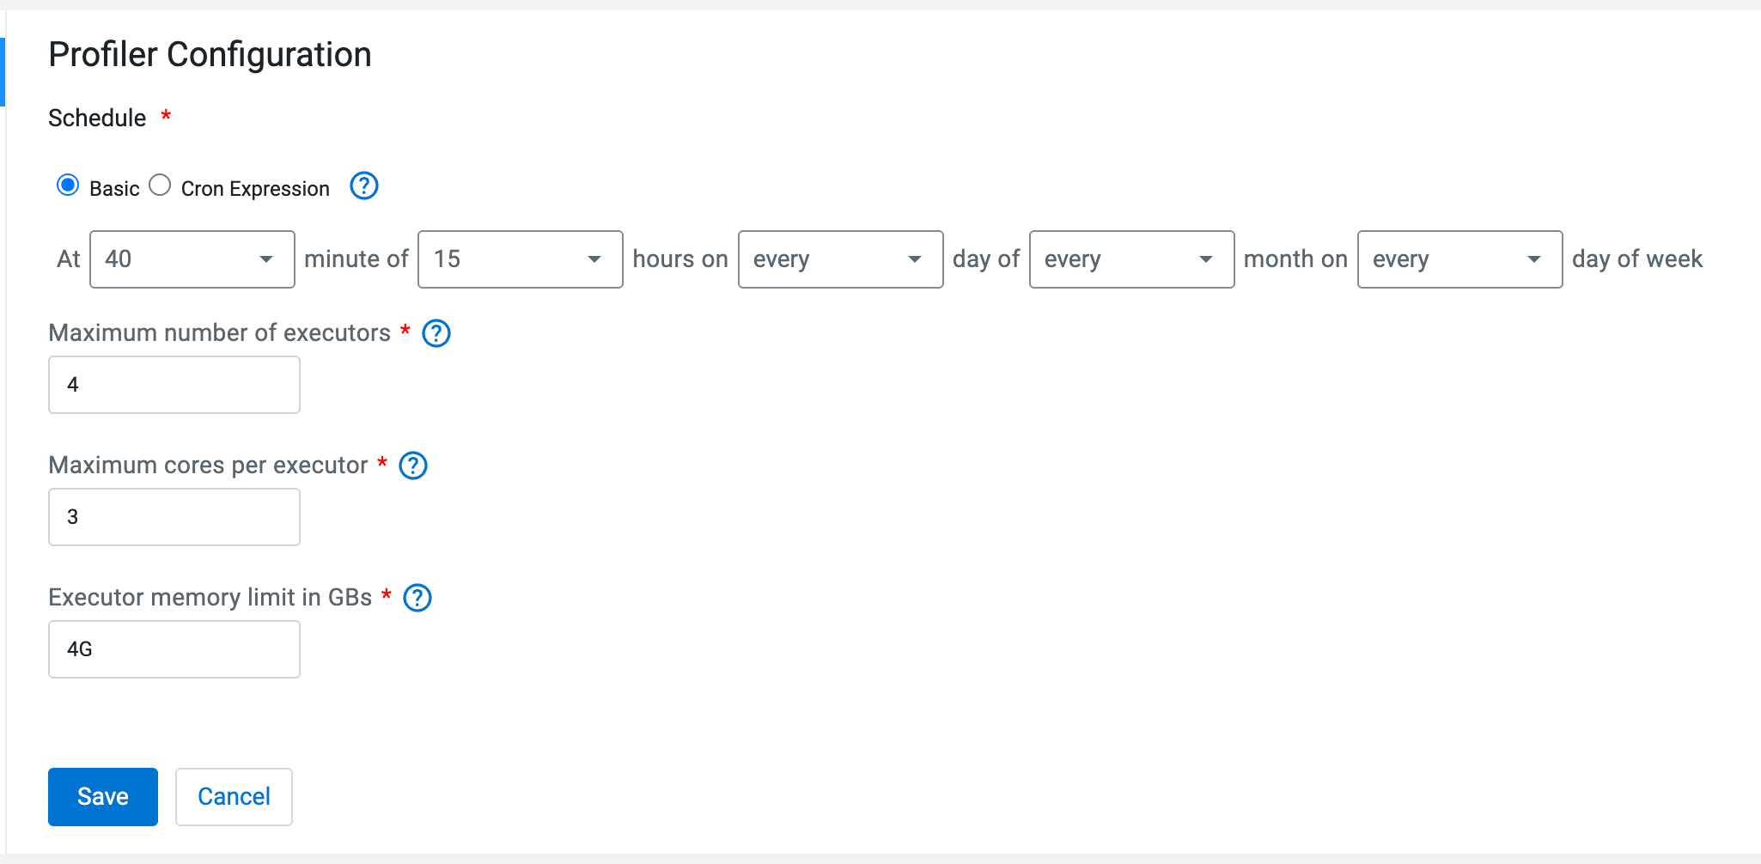Open the minute dropdown showing 40
The image size is (1761, 864).
click(x=192, y=259)
